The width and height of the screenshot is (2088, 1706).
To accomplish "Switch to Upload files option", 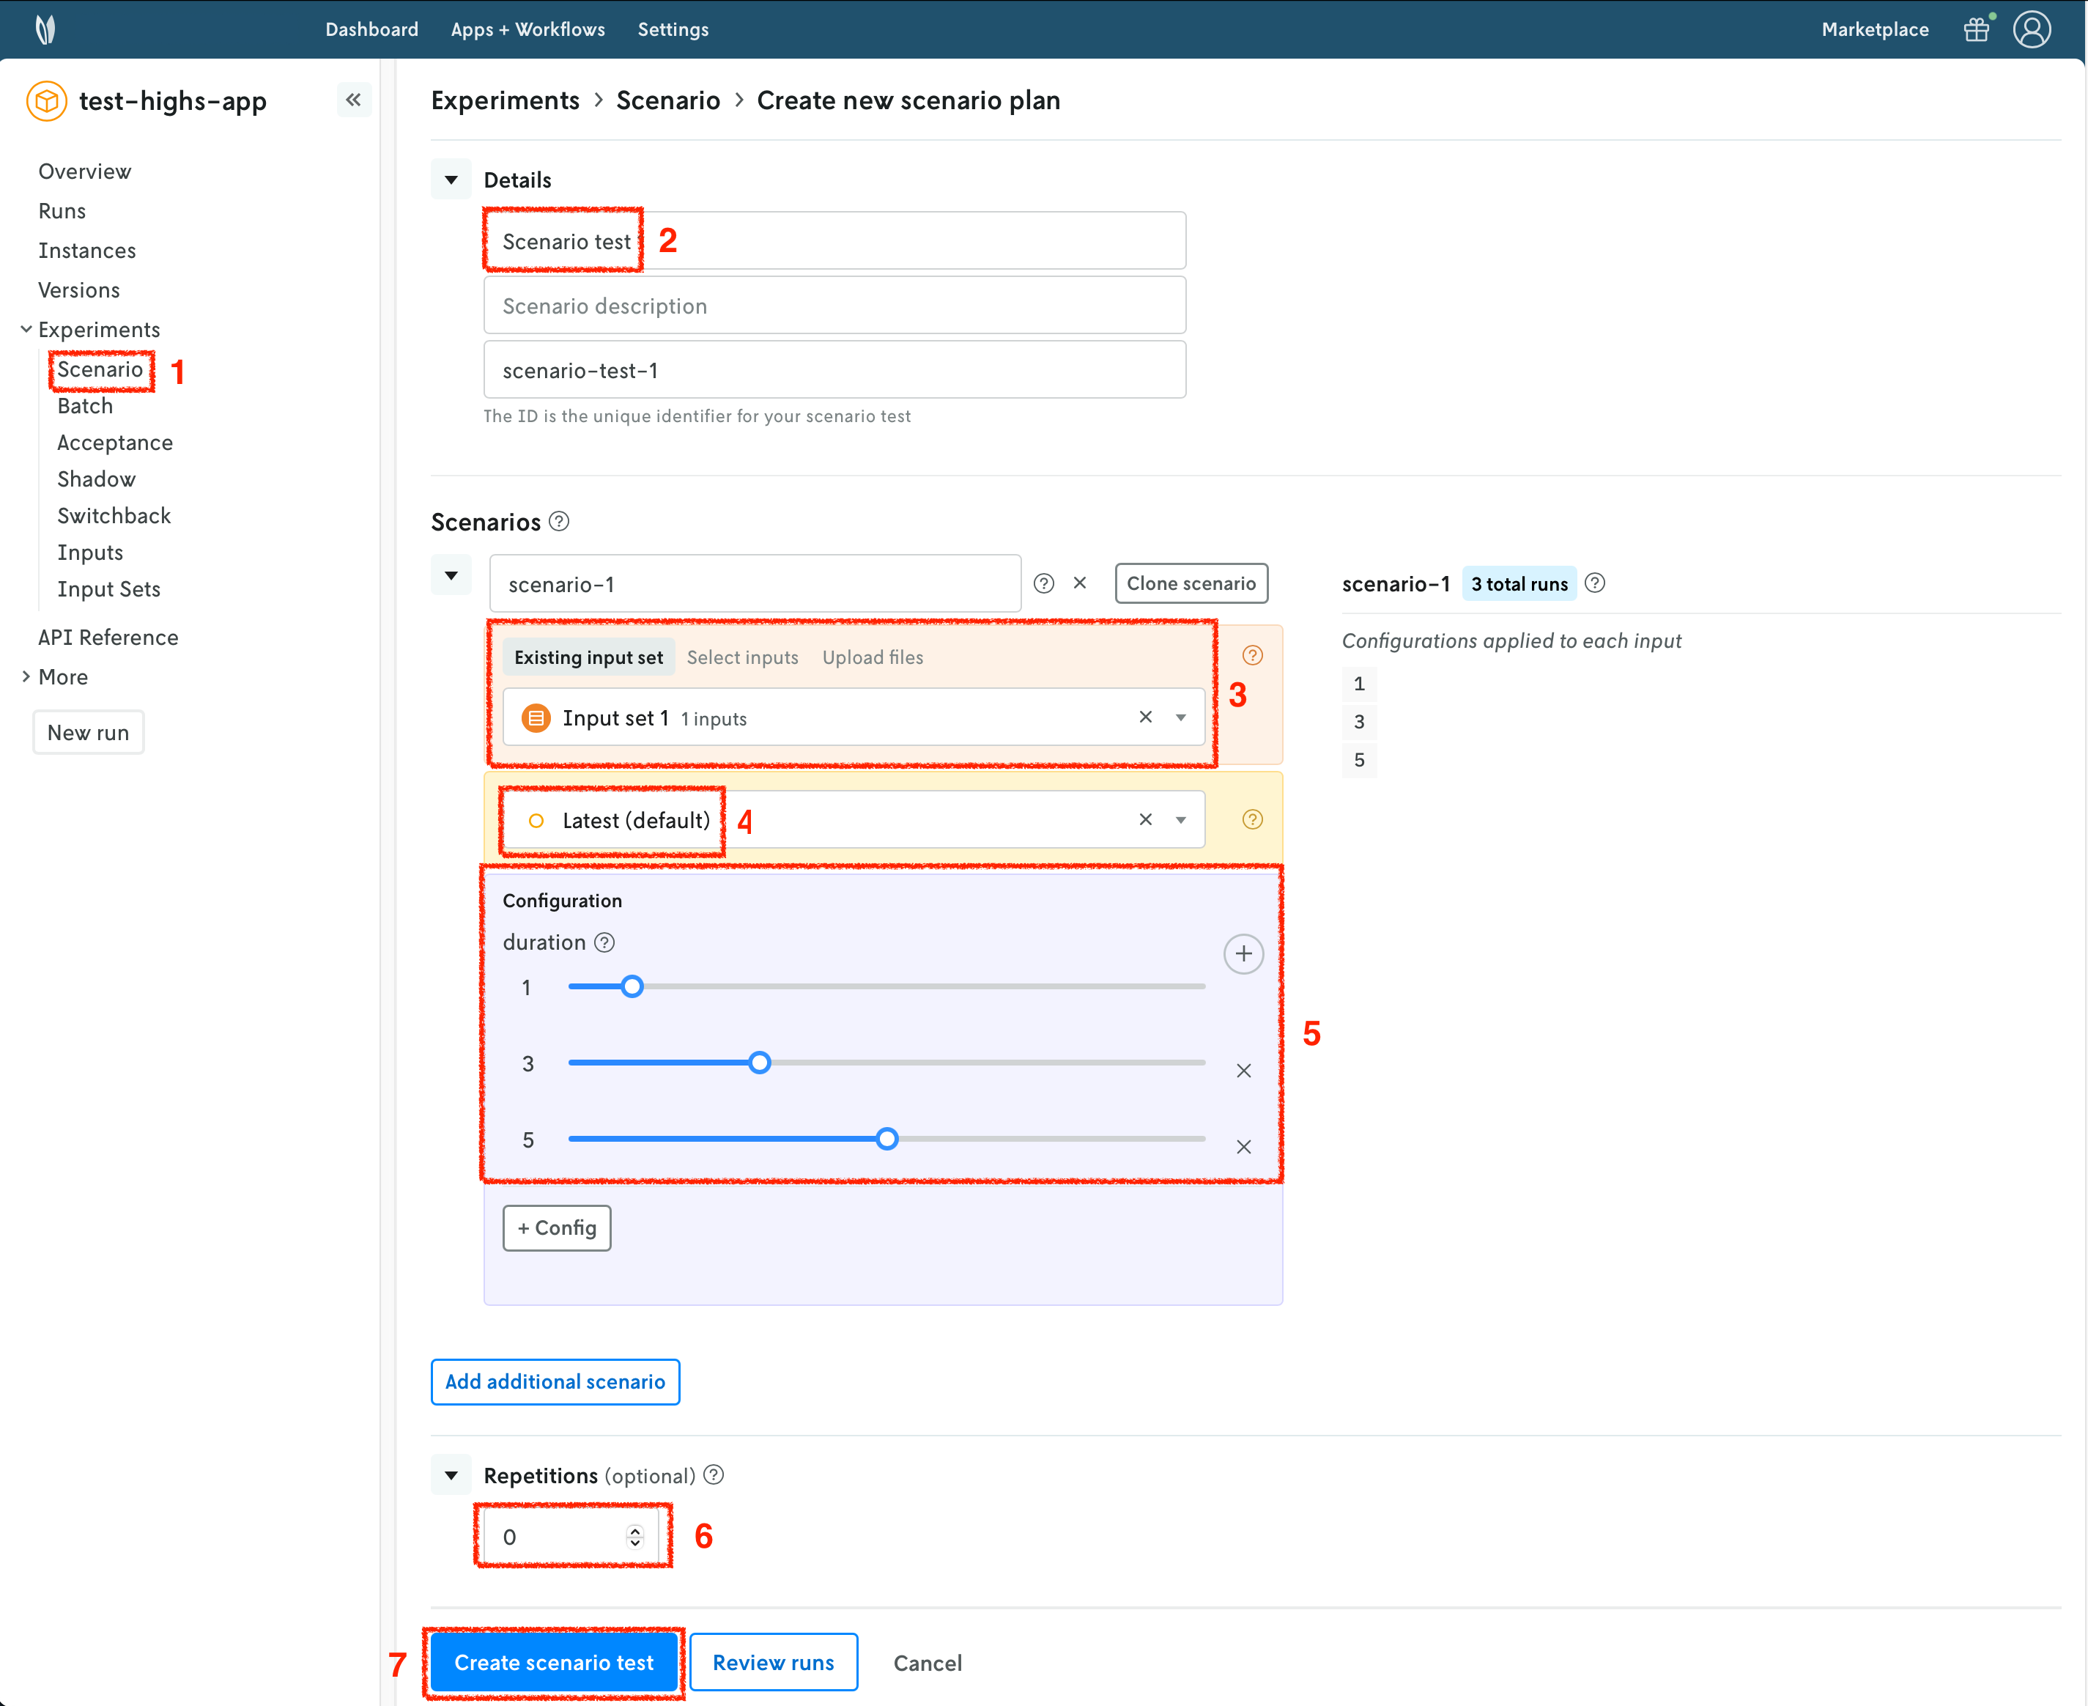I will point(873,657).
